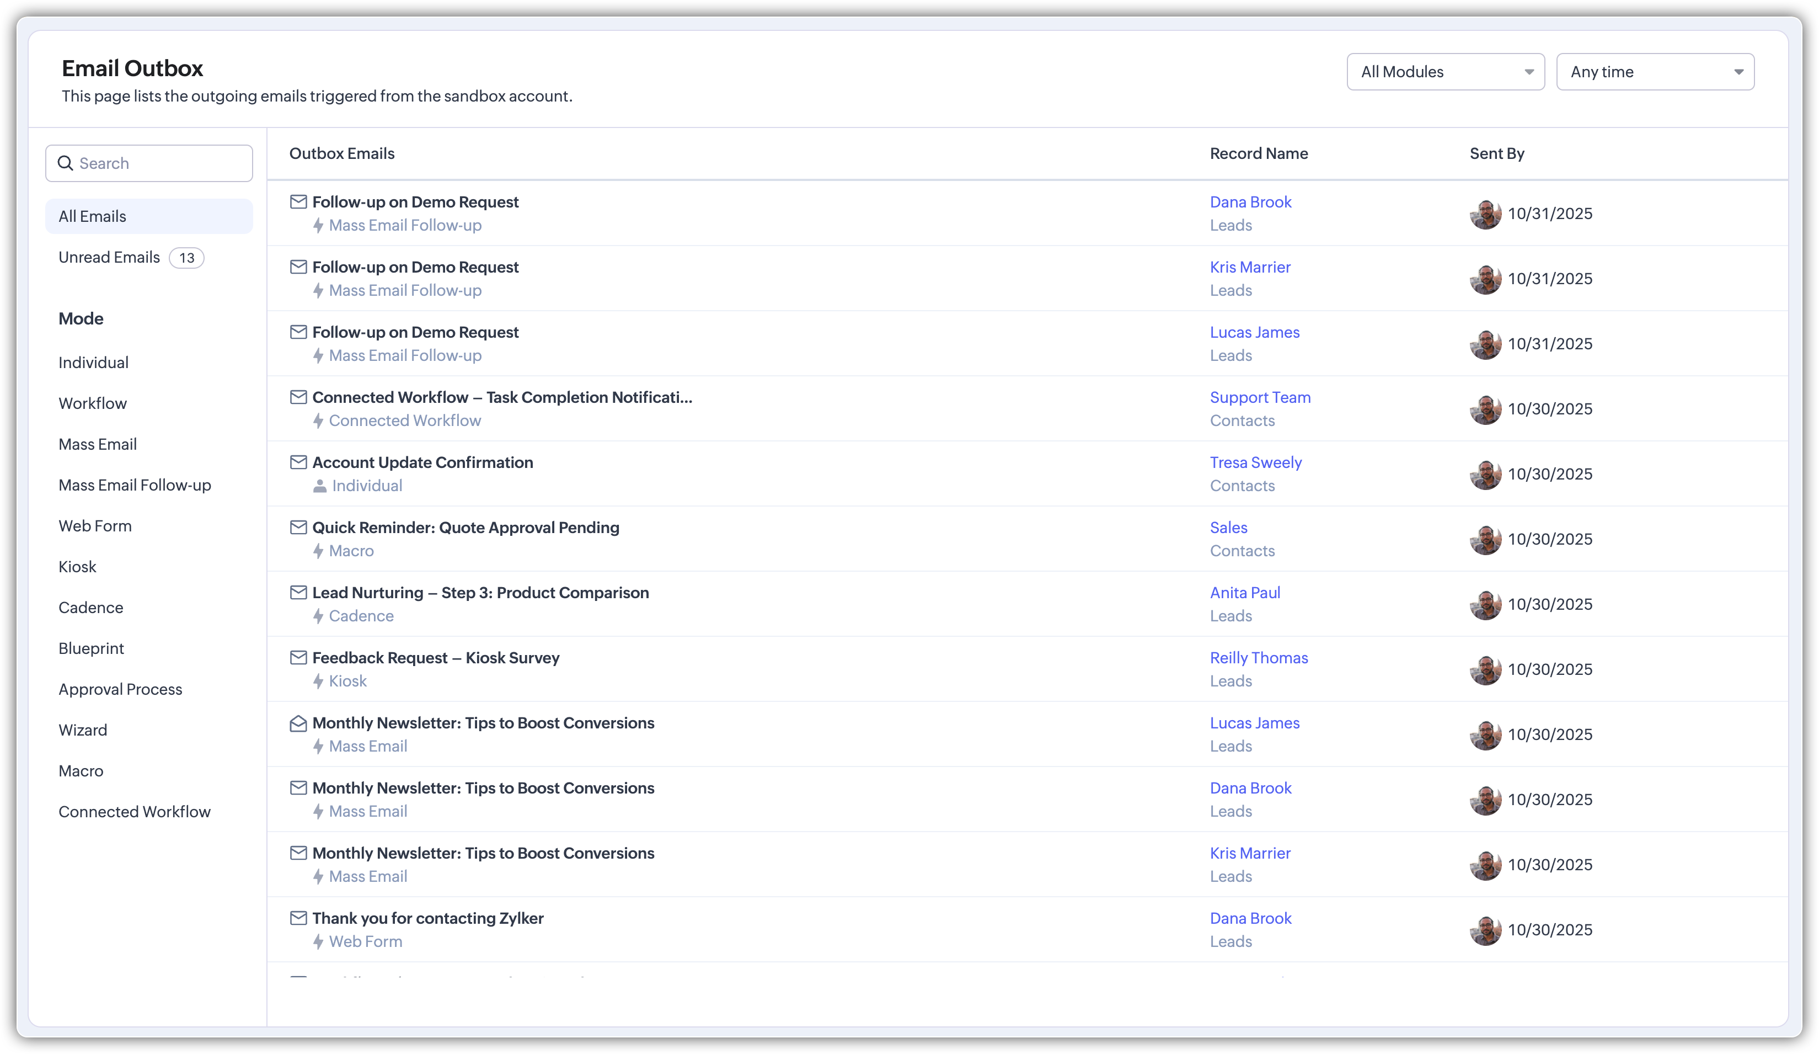The width and height of the screenshot is (1819, 1054).
Task: Open Quick Reminder Quote Approval Pending email
Action: (466, 528)
